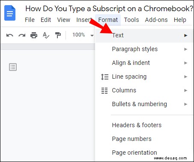Close the open Format menu

pos(108,20)
